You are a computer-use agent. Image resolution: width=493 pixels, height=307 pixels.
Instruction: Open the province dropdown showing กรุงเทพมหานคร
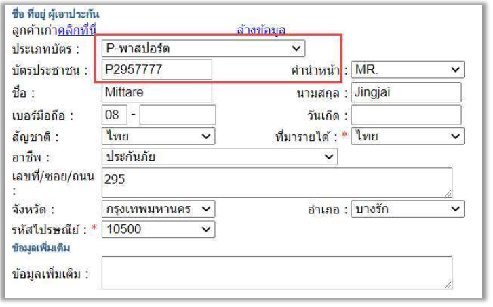click(x=159, y=209)
